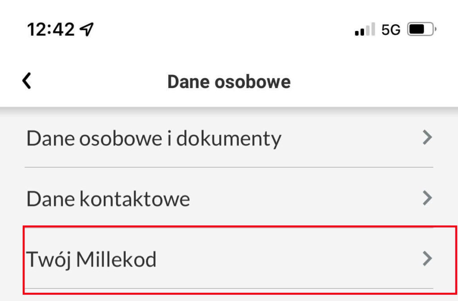Expand the Dane kontaktowe entry
The height and width of the screenshot is (301, 458).
coord(107,198)
